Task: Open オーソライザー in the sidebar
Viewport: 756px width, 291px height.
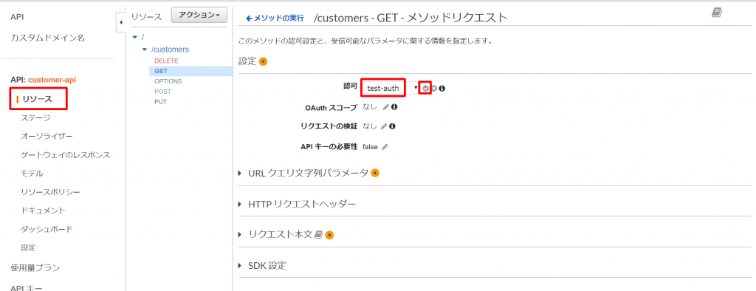Action: pos(47,137)
